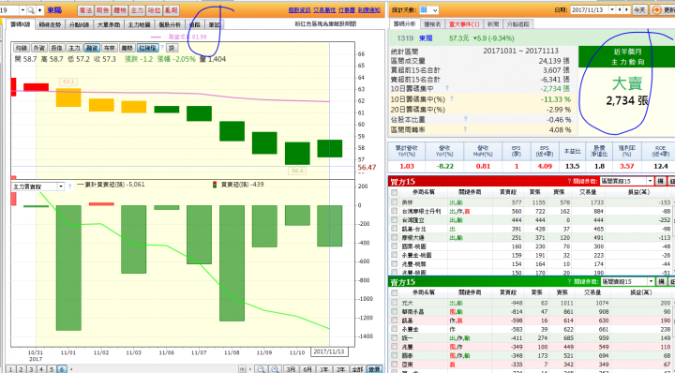Check the box for 美林 row

[395, 202]
